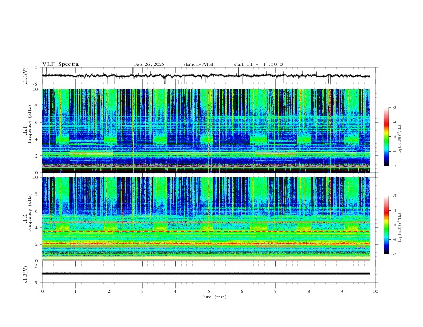The width and height of the screenshot is (423, 327).
Task: Click the '-3' value on upper colorbar
Action: pos(394,107)
